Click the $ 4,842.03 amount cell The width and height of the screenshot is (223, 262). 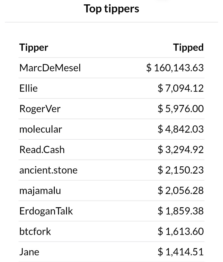(181, 129)
